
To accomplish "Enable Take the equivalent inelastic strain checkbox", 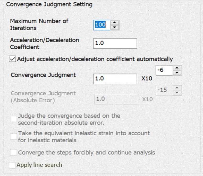I will click(x=14, y=137).
